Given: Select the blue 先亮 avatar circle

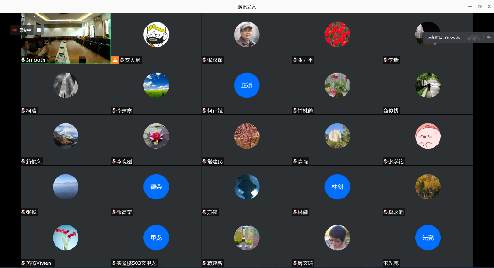Looking at the screenshot, I should (x=428, y=237).
